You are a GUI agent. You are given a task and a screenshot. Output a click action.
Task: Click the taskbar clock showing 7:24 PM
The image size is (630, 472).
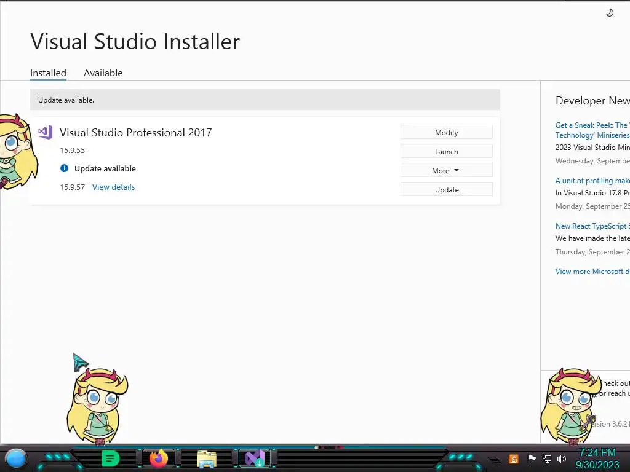(x=597, y=453)
